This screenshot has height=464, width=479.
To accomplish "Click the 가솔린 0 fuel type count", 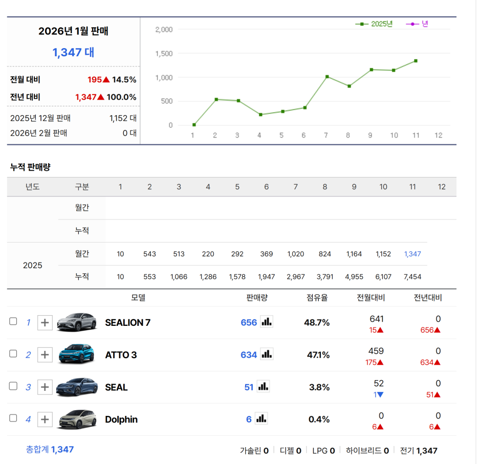I will click(x=254, y=451).
